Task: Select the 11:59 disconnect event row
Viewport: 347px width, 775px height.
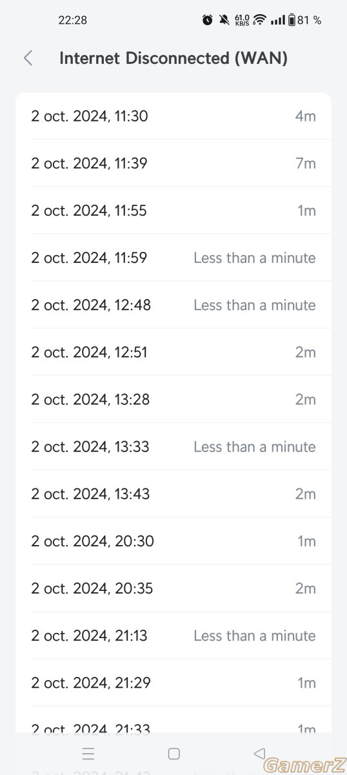Action: [173, 258]
